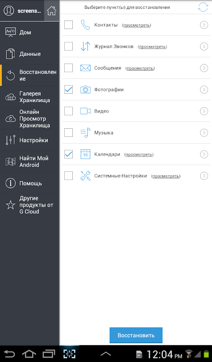
Task: Enable the Контакты checkbox
Action: [x=68, y=25]
